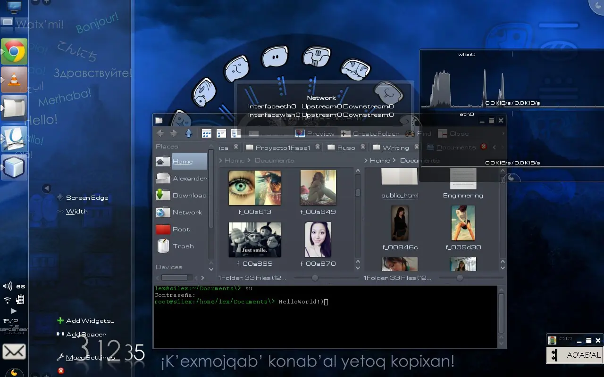Click the wireless network tray icon

click(x=8, y=300)
